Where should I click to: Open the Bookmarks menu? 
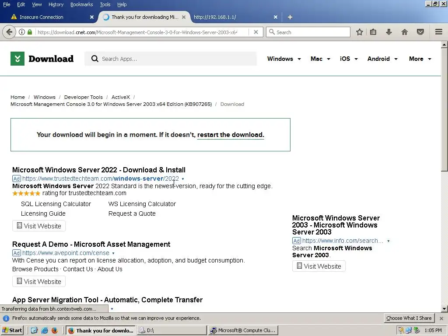click(81, 4)
